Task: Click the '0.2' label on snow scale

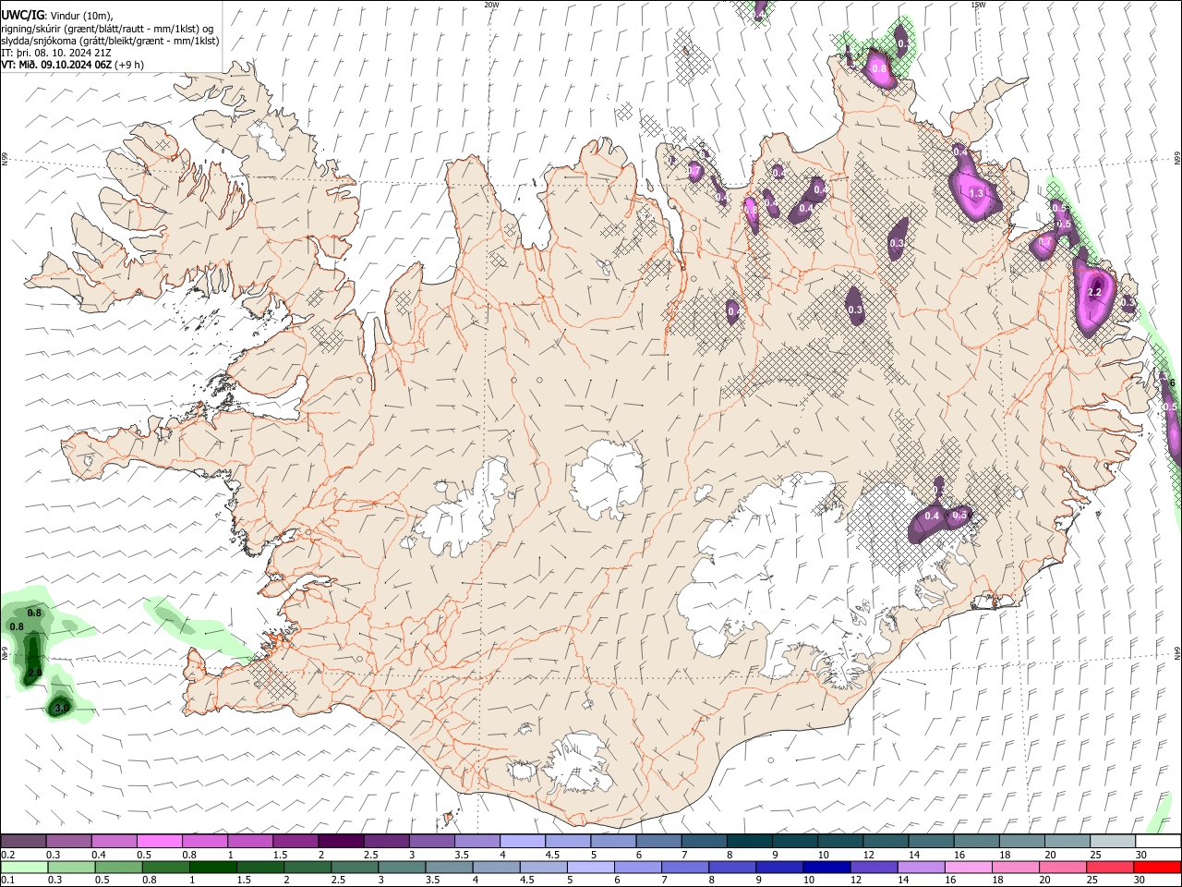Action: [8, 855]
